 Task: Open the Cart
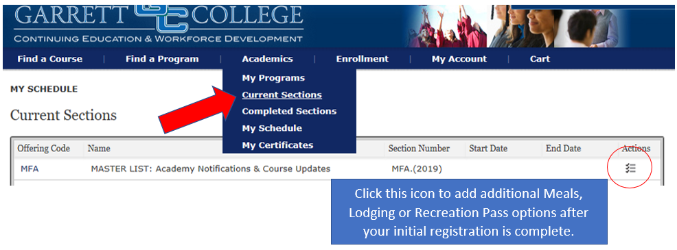(540, 59)
